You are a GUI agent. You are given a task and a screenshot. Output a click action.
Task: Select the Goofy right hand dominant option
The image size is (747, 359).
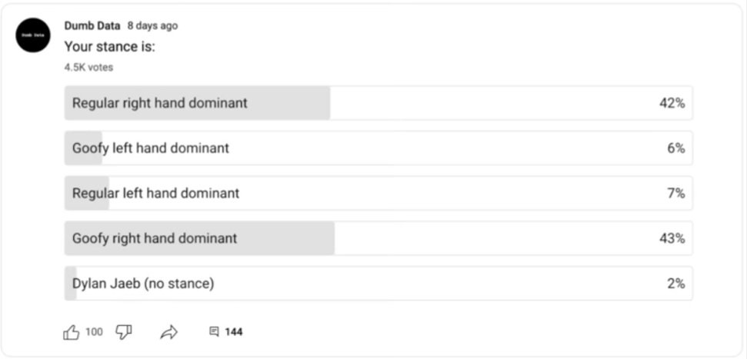coord(379,238)
